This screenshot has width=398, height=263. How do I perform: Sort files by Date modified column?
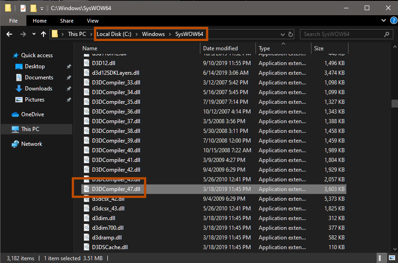[x=220, y=48]
